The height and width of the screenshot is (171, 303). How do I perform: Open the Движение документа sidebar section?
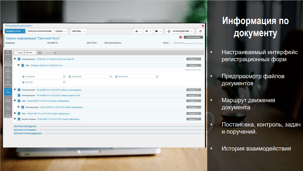(8, 61)
